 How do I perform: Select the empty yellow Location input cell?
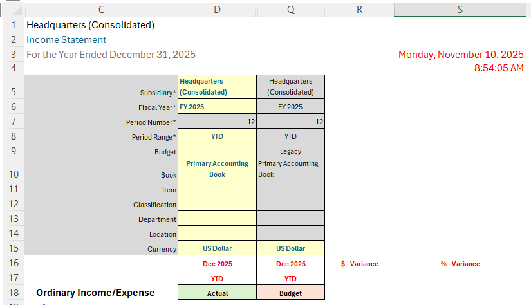217,234
